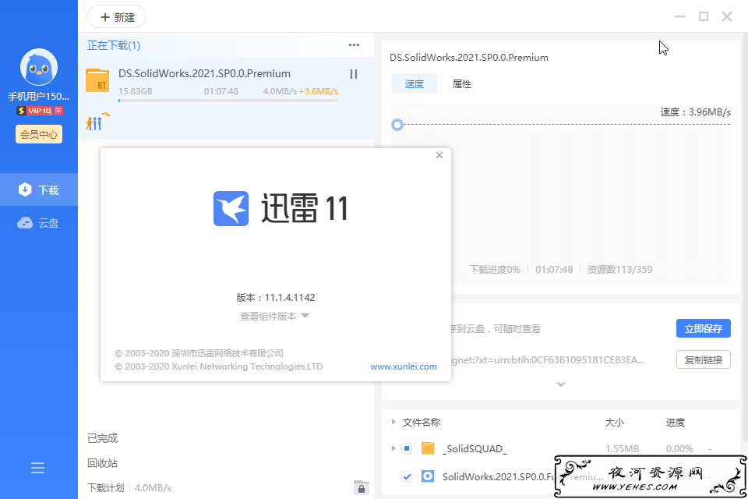Sort by 进度 progress column

[x=675, y=422]
